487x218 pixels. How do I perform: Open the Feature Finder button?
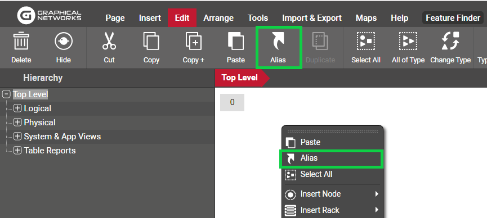pyautogui.click(x=453, y=18)
